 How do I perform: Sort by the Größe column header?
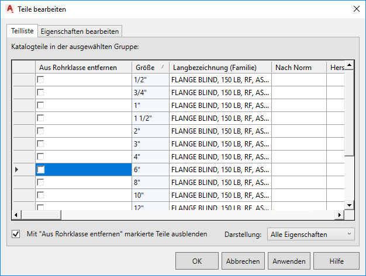click(146, 67)
